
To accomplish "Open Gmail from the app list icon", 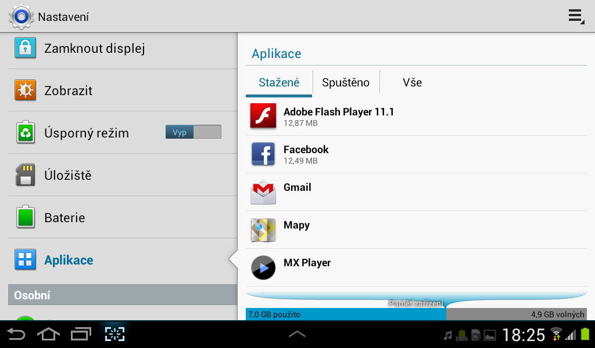I will [263, 192].
